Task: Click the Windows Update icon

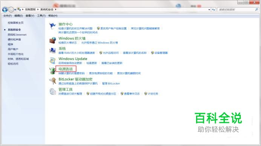Action: (x=52, y=61)
